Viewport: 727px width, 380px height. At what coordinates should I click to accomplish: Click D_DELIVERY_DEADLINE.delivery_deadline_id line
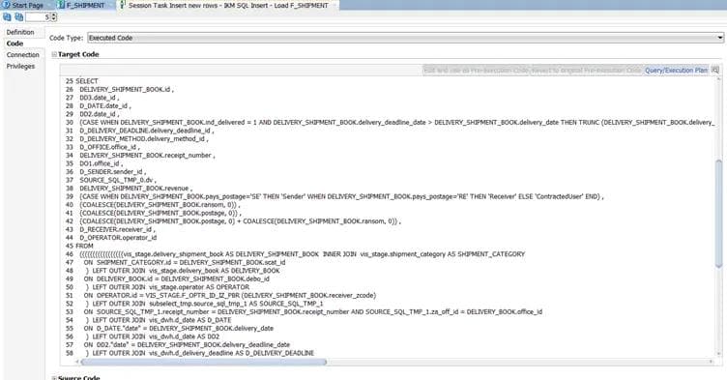[x=147, y=131]
